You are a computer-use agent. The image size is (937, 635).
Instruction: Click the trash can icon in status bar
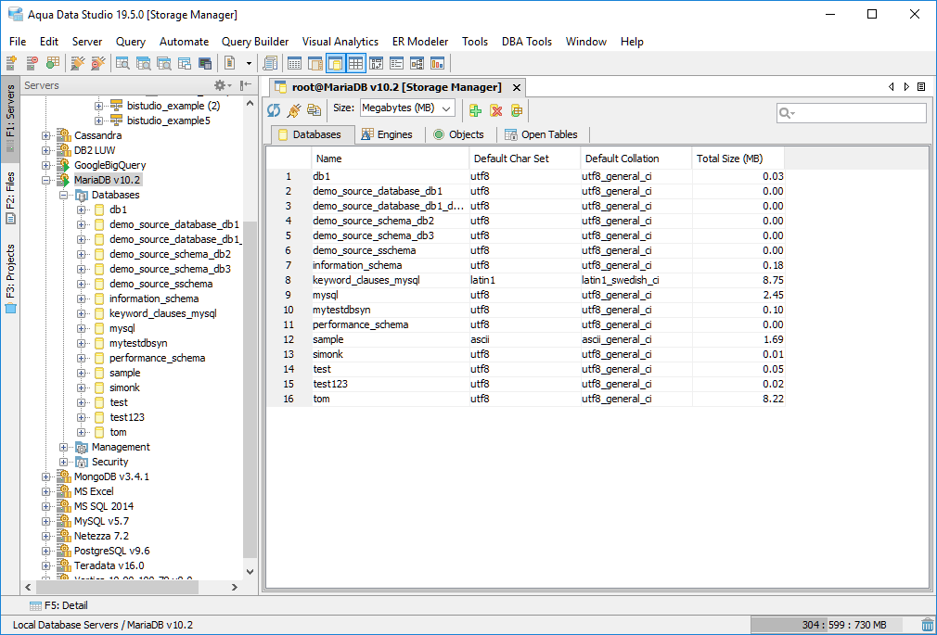pyautogui.click(x=927, y=625)
